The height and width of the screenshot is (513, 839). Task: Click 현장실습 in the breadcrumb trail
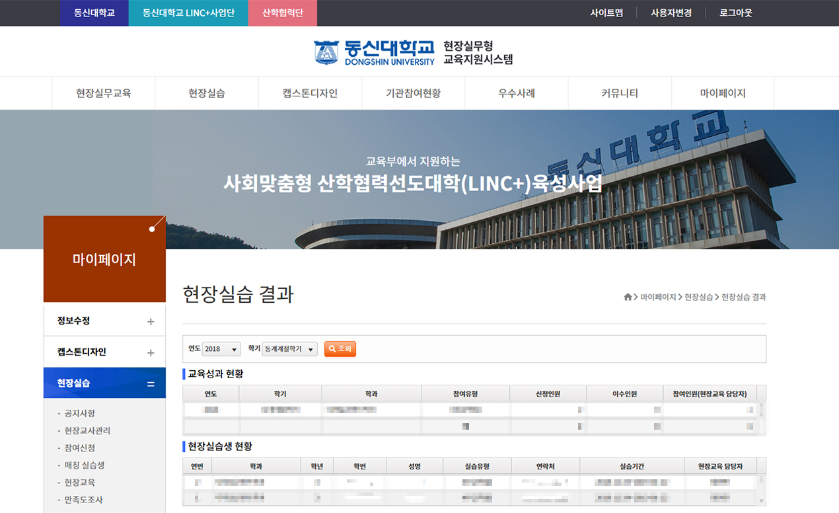pos(699,297)
